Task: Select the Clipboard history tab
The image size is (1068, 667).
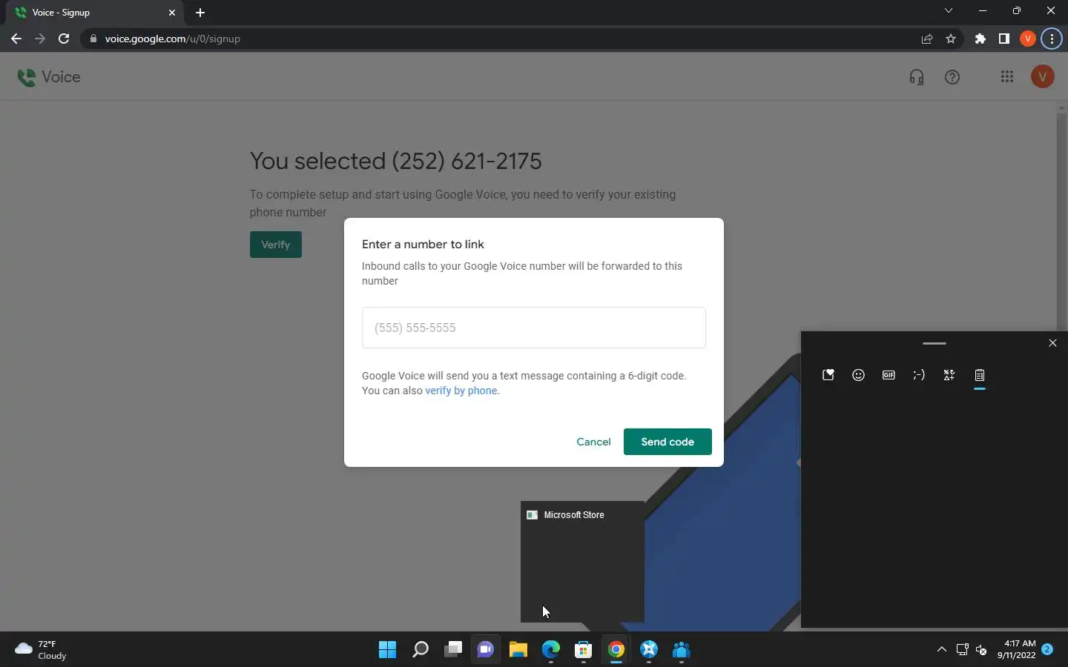Action: click(980, 375)
